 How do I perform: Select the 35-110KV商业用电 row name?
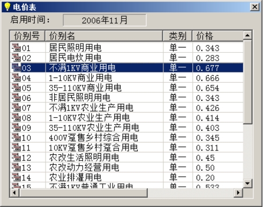click(85, 87)
